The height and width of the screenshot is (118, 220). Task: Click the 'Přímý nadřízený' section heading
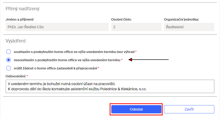tap(22, 9)
